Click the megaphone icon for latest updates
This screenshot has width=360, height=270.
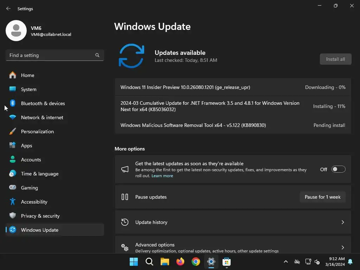(x=125, y=169)
